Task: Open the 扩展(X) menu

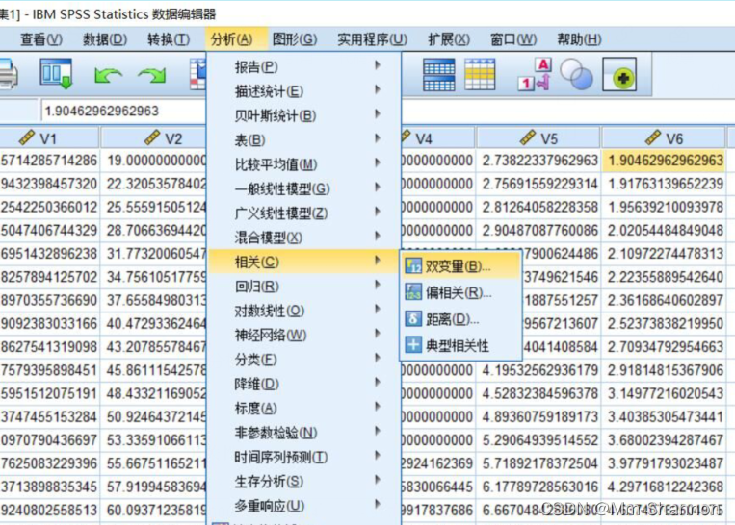Action: click(449, 39)
